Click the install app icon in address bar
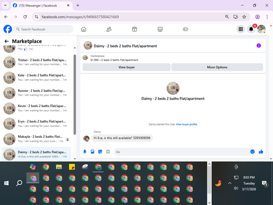 (x=235, y=17)
